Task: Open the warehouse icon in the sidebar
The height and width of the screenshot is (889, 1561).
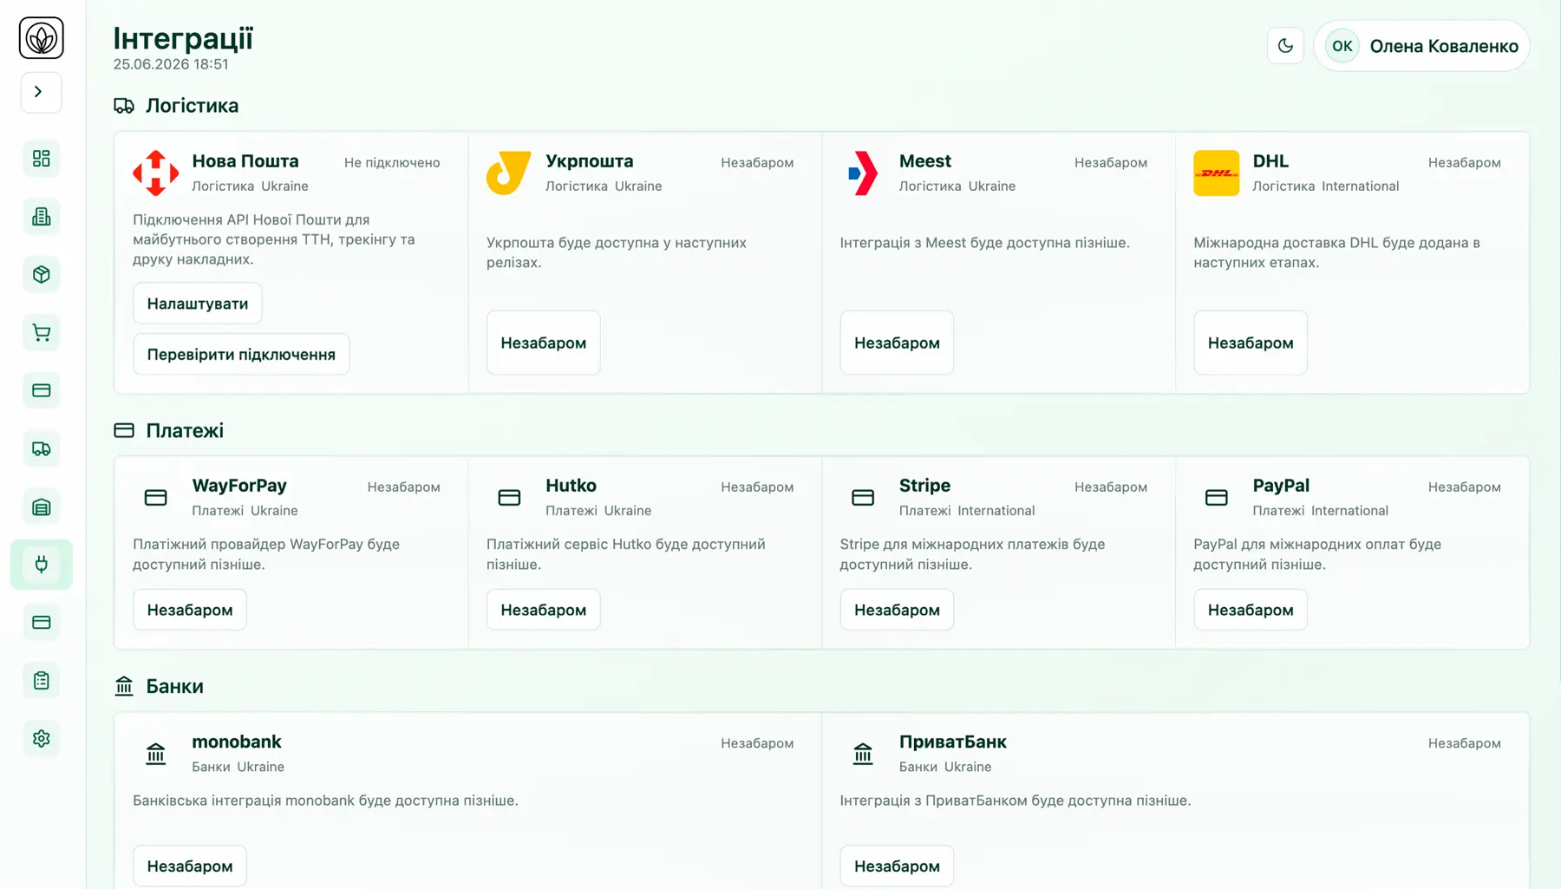Action: point(41,507)
